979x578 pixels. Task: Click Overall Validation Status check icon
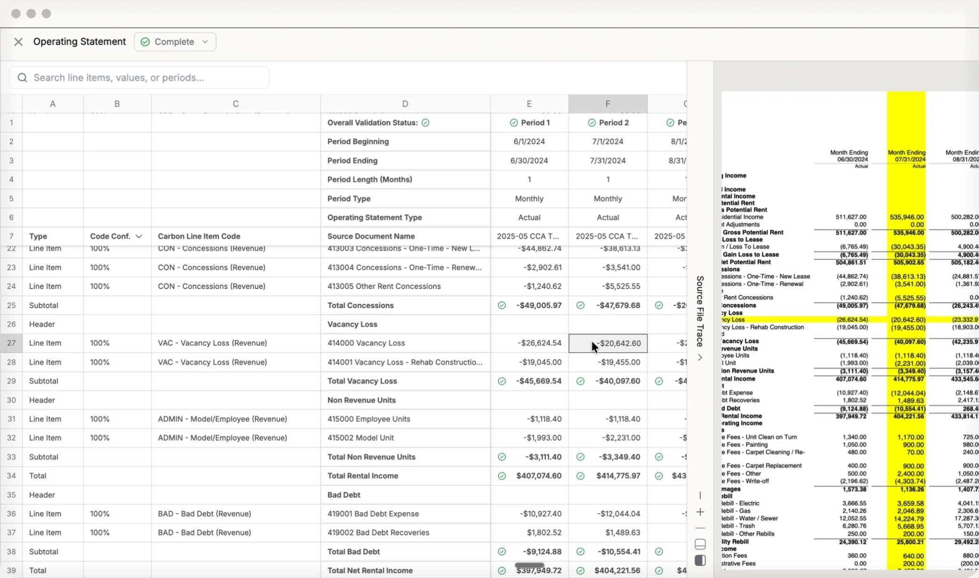(x=425, y=123)
